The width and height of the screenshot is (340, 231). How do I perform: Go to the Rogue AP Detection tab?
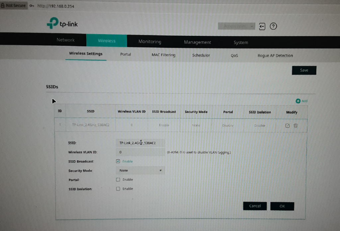[x=275, y=55]
